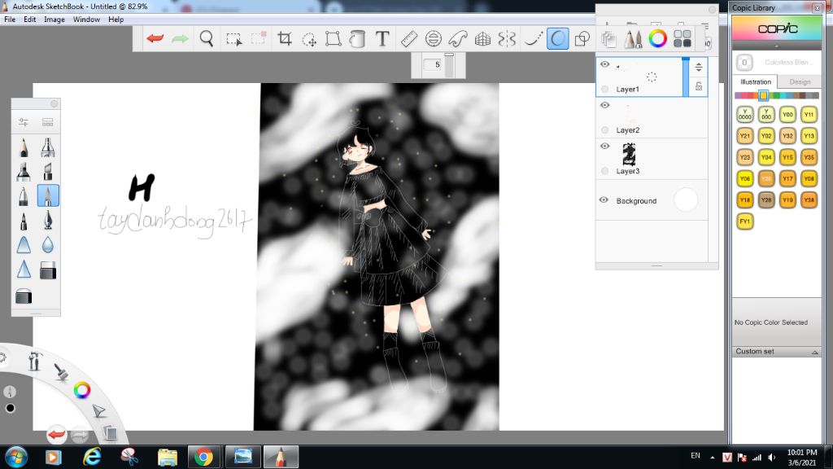Open the Draw Style shapes tool
The width and height of the screenshot is (833, 469).
click(x=582, y=38)
